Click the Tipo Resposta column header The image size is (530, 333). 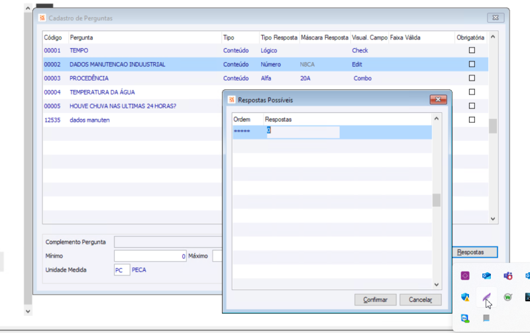coord(279,38)
